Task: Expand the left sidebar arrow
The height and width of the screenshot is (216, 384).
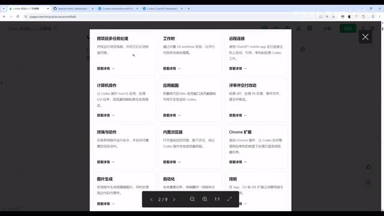Action: pyautogui.click(x=1, y=83)
